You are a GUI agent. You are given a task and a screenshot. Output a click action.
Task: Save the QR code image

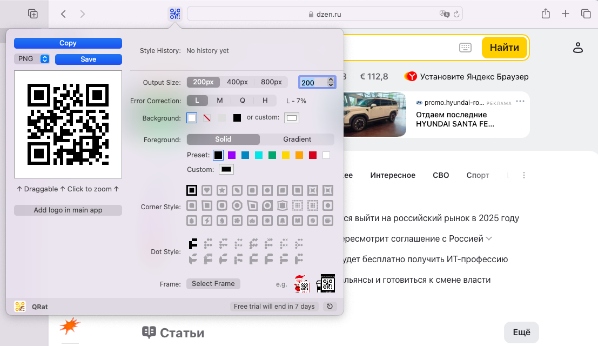(89, 59)
